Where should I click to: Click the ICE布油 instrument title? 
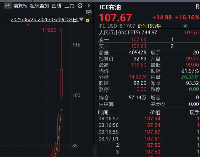click(110, 7)
